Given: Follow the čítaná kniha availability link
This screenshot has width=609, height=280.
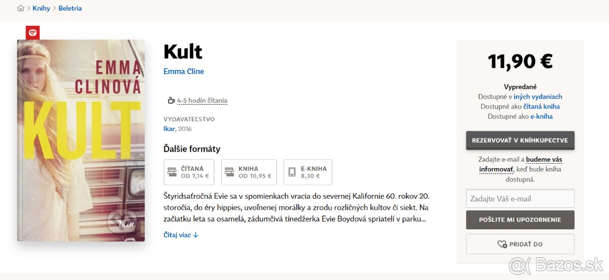Looking at the screenshot, I should (x=542, y=107).
